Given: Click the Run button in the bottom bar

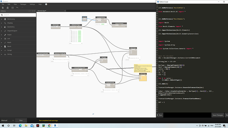Looking at the screenshot, I should point(21,120).
